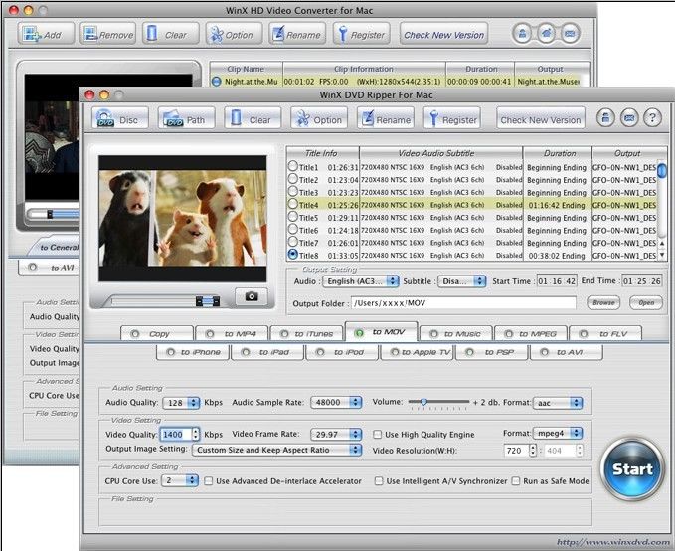The height and width of the screenshot is (551, 675).
Task: Click the home icon in HD Video Converter
Action: tap(546, 33)
